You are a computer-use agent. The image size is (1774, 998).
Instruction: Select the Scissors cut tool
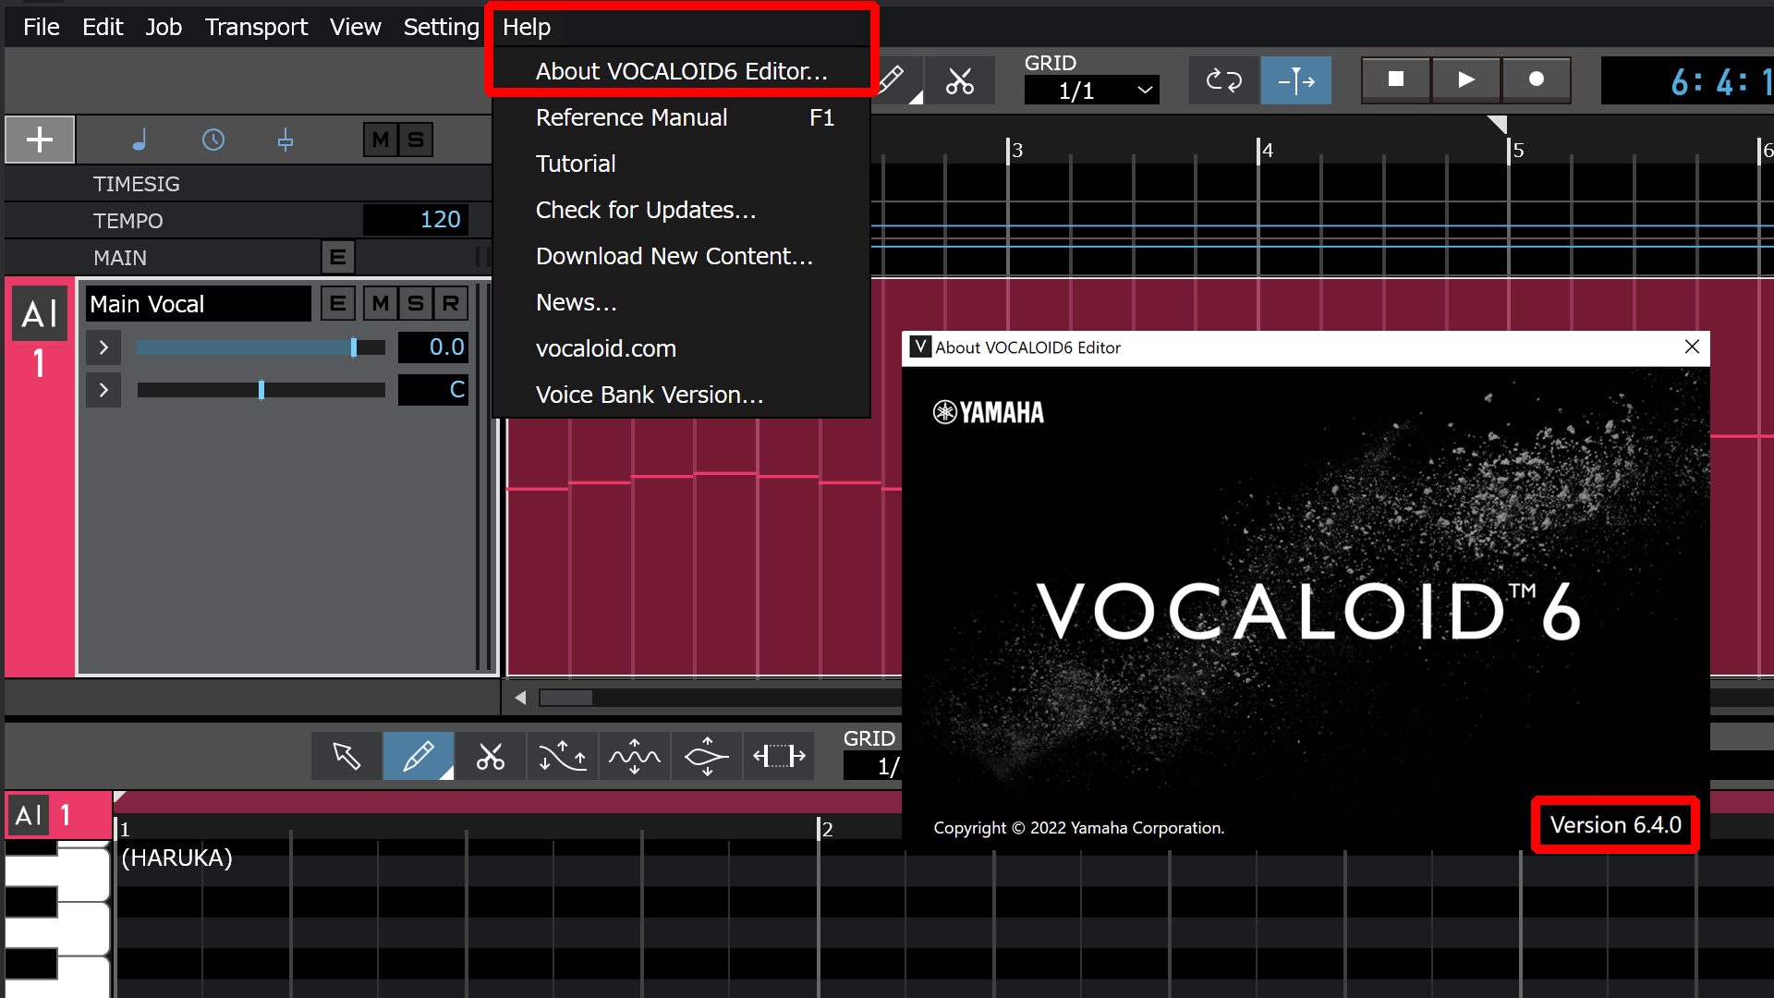coord(490,756)
